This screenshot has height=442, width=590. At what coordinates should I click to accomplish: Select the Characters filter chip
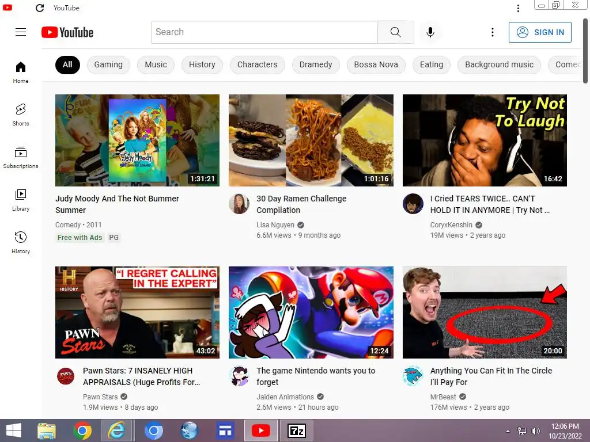click(x=258, y=64)
